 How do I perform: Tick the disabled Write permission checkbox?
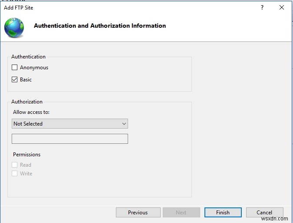[15, 173]
